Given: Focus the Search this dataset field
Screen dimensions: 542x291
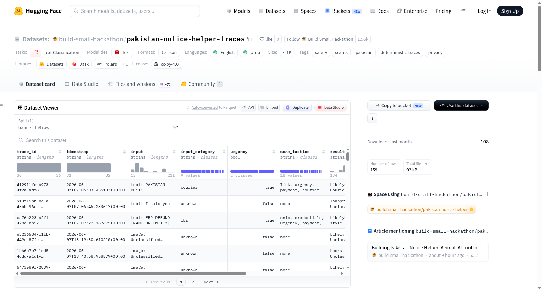Looking at the screenshot, I should pyautogui.click(x=182, y=140).
